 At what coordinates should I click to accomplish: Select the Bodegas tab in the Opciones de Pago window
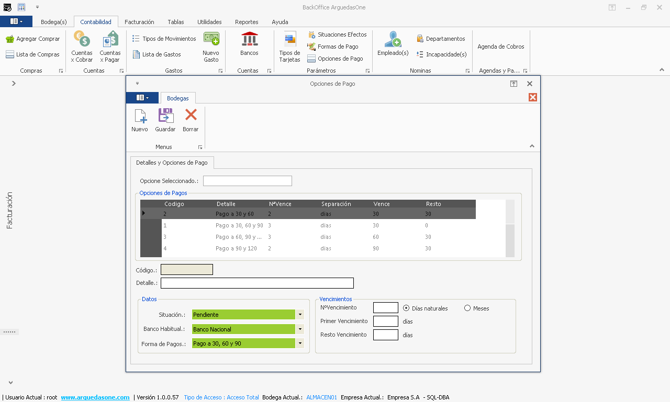[178, 98]
